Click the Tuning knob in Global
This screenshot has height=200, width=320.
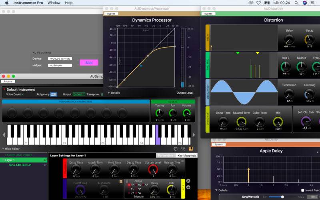159,113
